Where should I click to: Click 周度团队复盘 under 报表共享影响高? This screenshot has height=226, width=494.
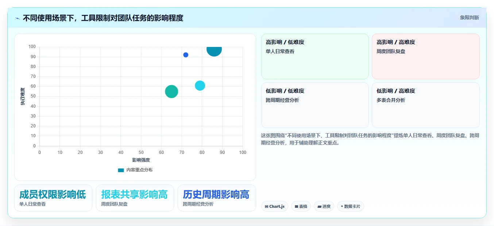(114, 204)
